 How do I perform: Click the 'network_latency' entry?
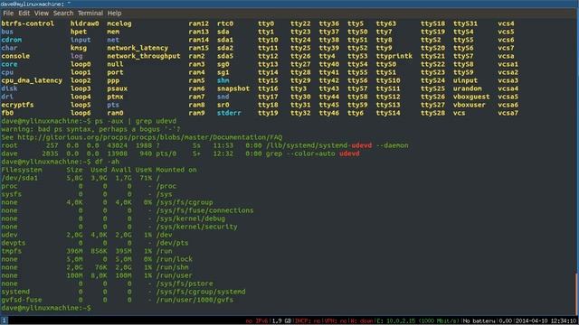pos(138,48)
